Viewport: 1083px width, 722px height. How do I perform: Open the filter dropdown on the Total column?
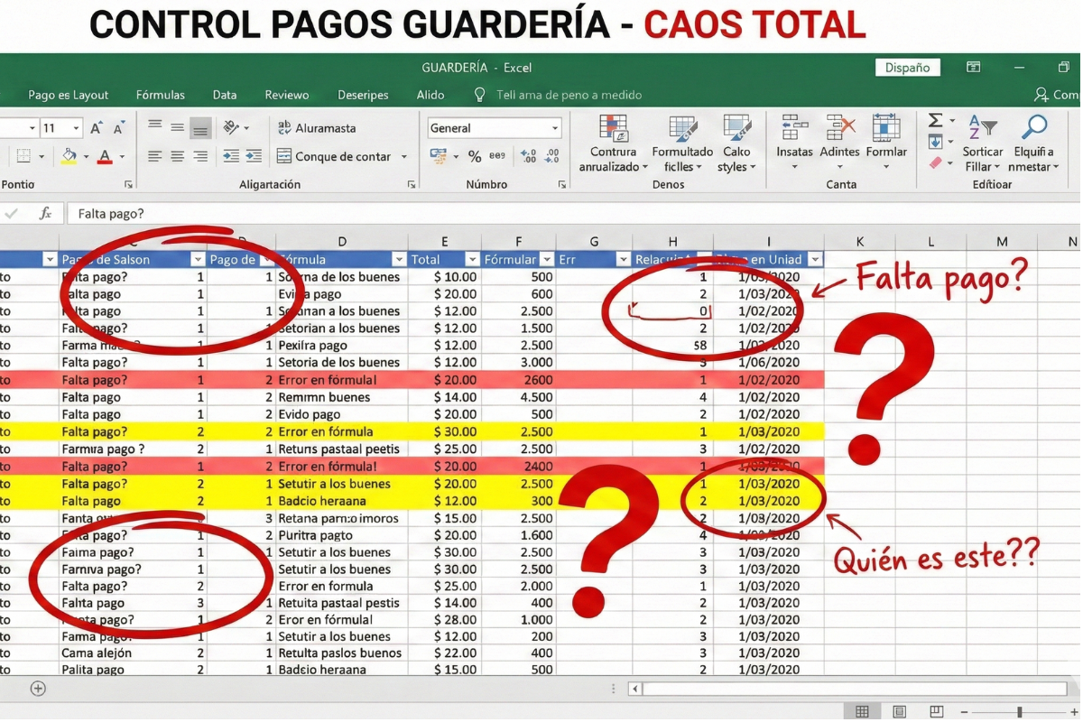coord(473,259)
